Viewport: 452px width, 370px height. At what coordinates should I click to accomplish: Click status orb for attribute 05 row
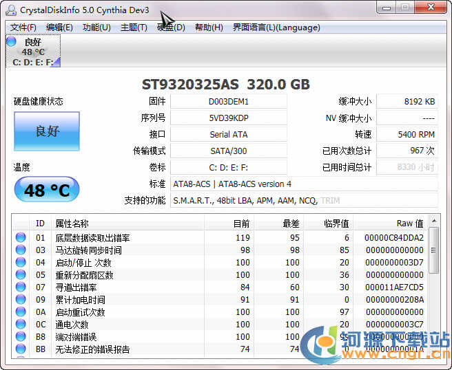click(x=21, y=275)
